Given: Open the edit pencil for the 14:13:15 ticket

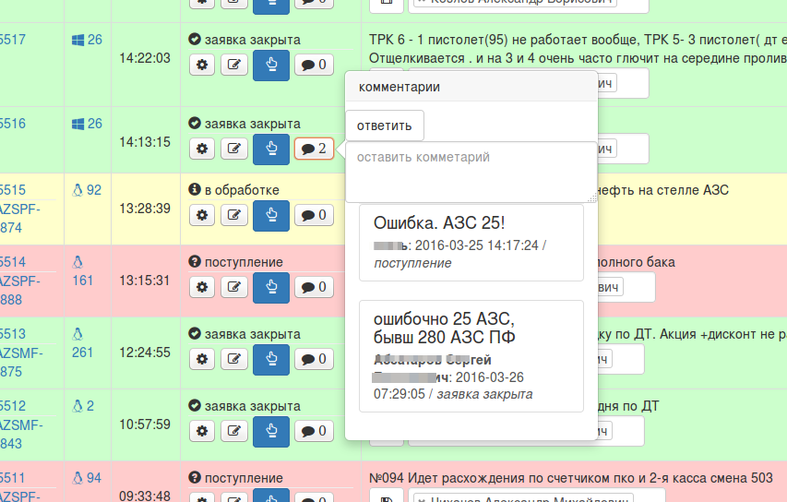Looking at the screenshot, I should point(236,149).
